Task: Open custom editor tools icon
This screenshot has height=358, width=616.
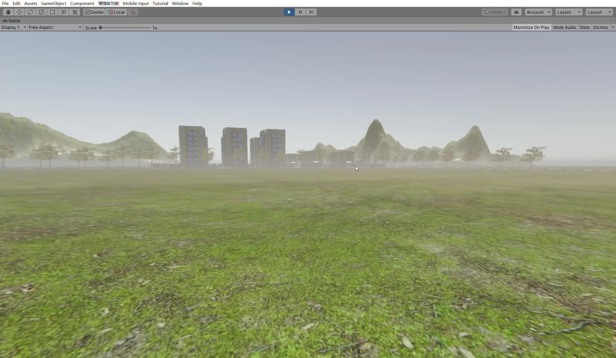Action: click(x=75, y=12)
